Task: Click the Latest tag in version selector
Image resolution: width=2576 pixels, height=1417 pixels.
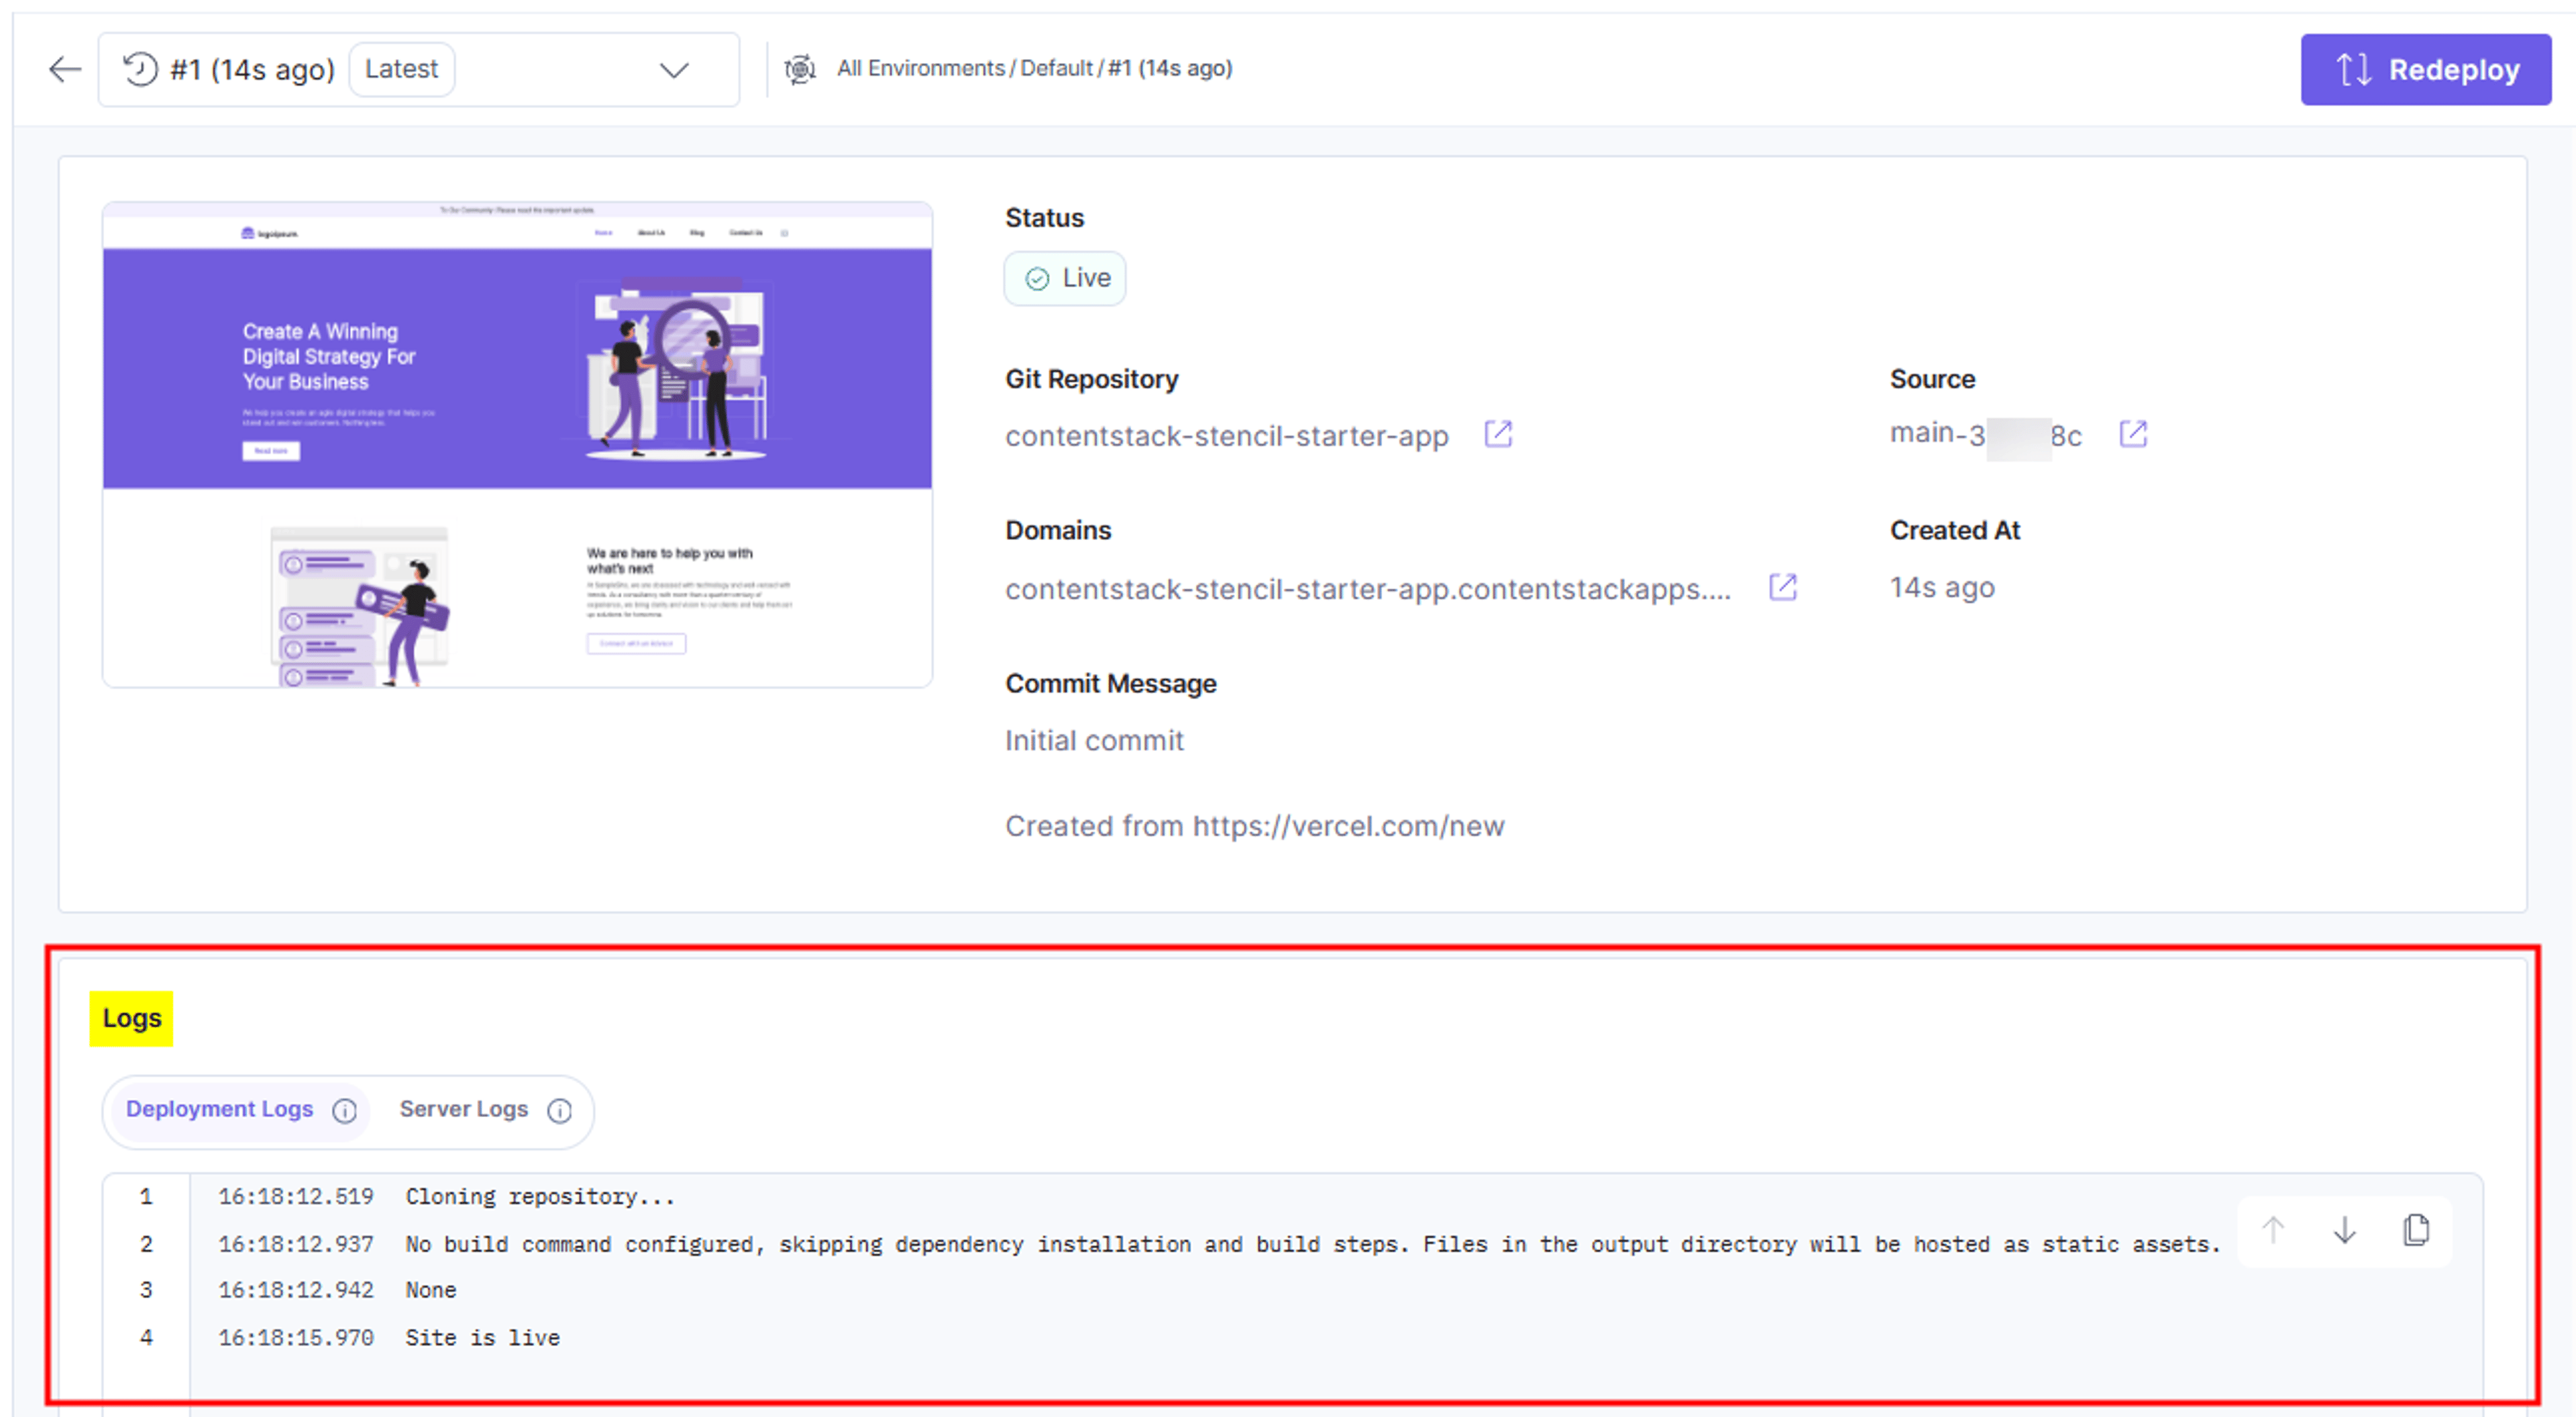Action: pyautogui.click(x=401, y=69)
